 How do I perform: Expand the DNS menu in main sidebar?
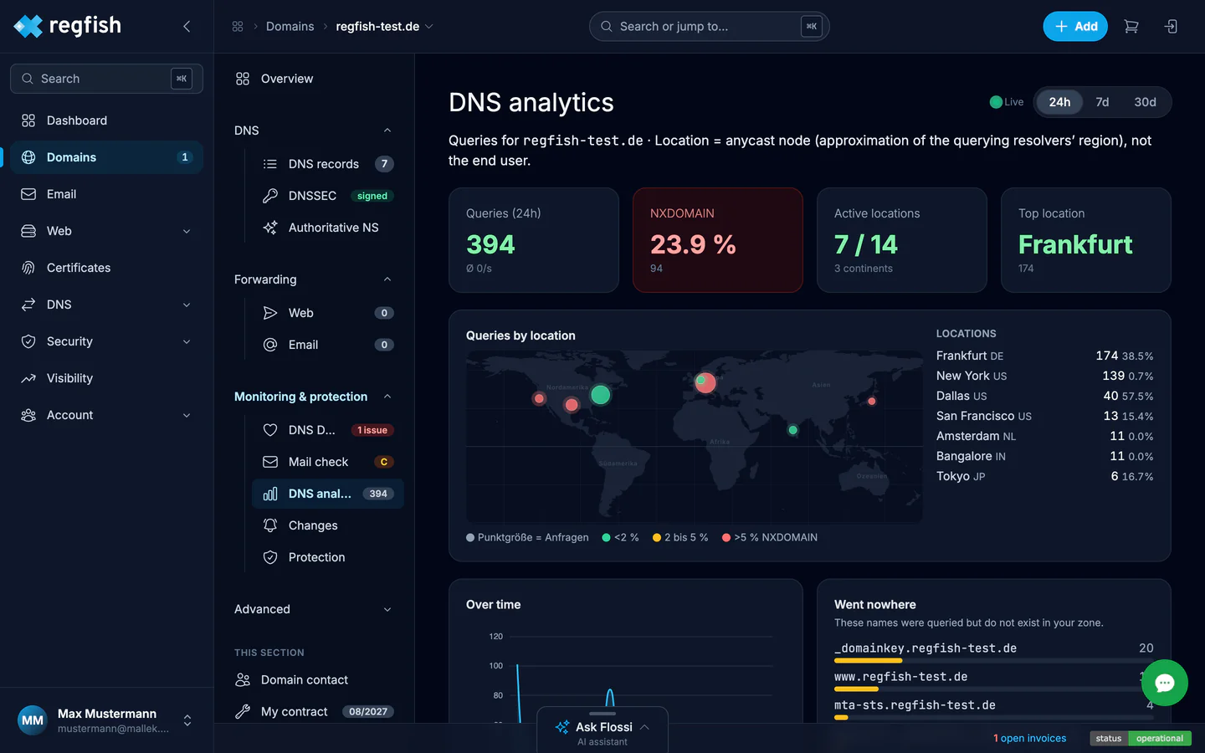[x=106, y=305]
